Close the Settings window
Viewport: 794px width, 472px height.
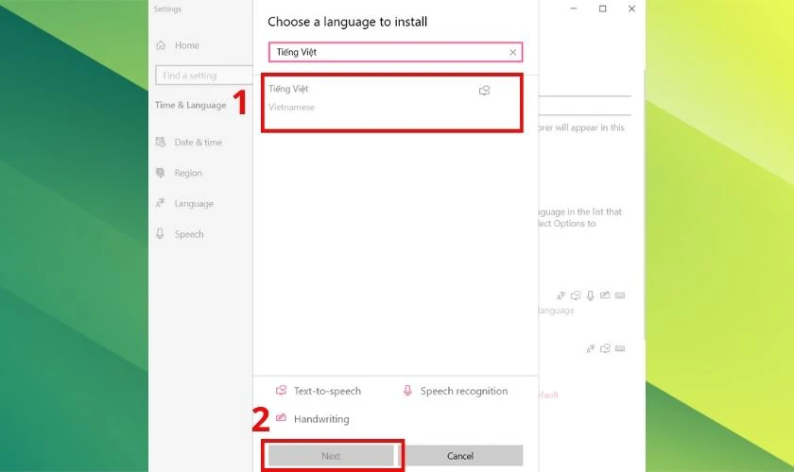631,8
